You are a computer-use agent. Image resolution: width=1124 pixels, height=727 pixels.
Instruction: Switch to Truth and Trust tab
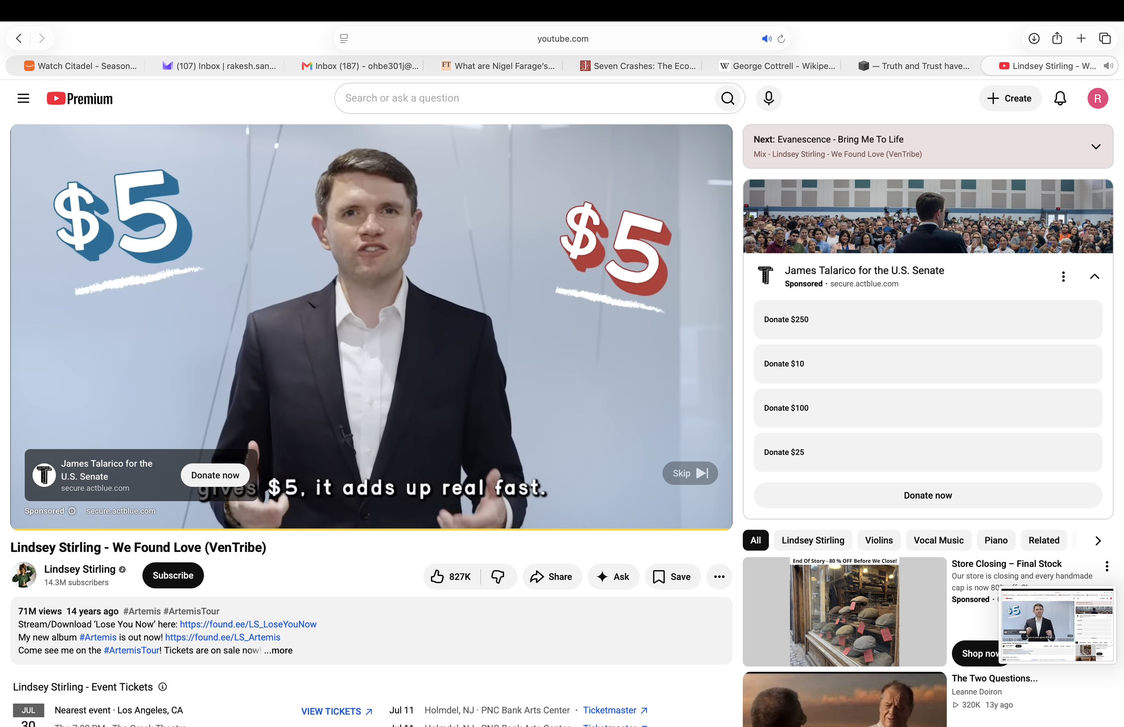[914, 66]
